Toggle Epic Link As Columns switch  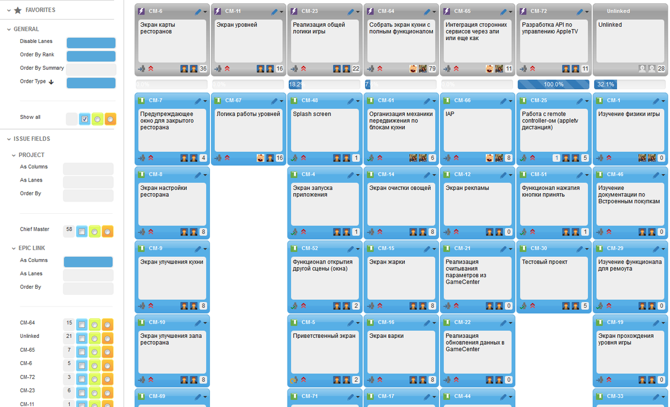tap(88, 262)
